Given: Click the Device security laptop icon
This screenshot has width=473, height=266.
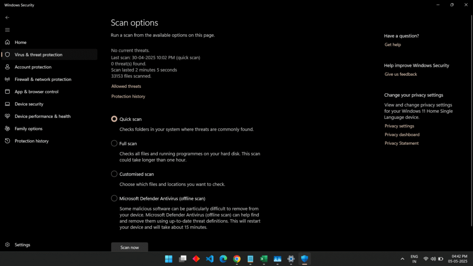Looking at the screenshot, I should [7, 104].
